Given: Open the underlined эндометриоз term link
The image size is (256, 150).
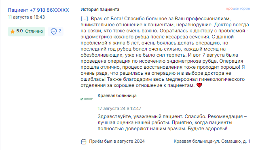Looking at the screenshot, I should [x=96, y=37].
